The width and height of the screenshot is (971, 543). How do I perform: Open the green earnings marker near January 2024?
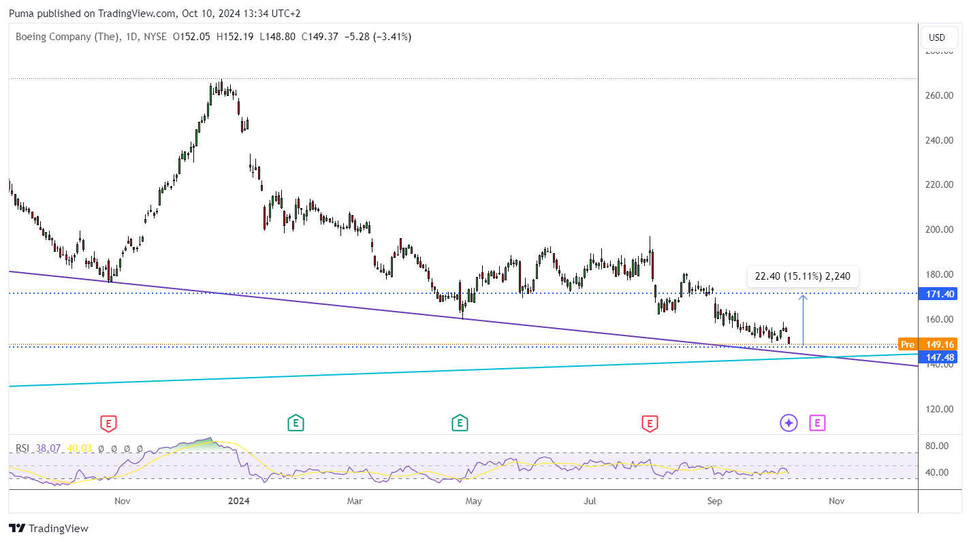295,423
